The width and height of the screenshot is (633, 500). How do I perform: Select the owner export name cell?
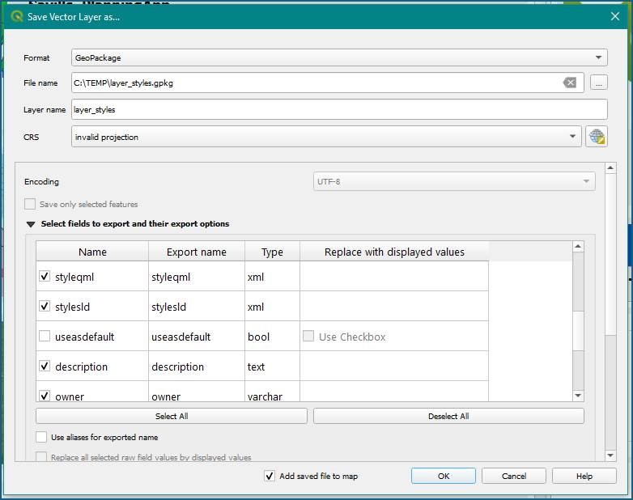click(x=197, y=392)
